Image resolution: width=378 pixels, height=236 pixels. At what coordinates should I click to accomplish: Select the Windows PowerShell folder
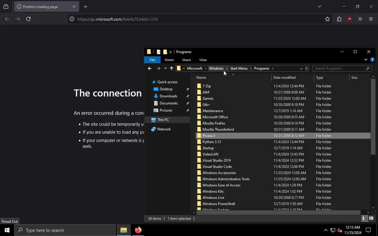coord(283,204)
